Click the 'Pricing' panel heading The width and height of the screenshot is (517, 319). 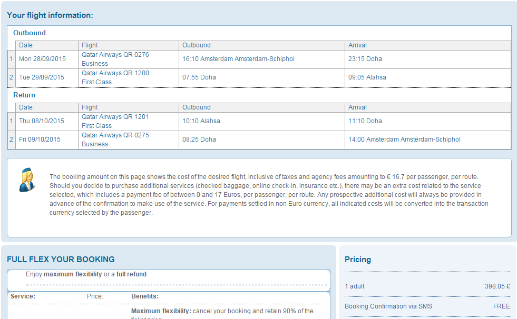tap(358, 260)
